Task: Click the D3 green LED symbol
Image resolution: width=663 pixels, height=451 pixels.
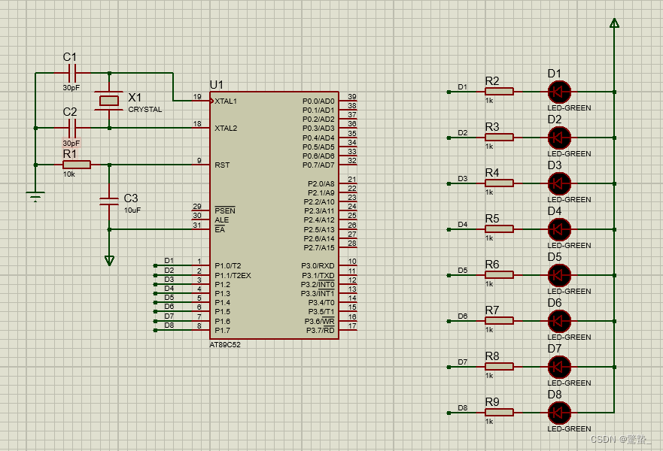Action: [x=559, y=183]
